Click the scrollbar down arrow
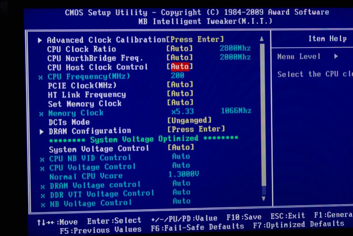 point(263,199)
